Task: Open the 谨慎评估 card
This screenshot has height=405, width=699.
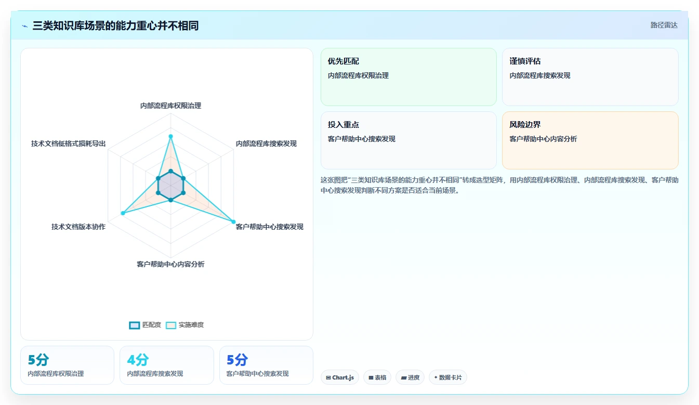Action: pyautogui.click(x=590, y=77)
